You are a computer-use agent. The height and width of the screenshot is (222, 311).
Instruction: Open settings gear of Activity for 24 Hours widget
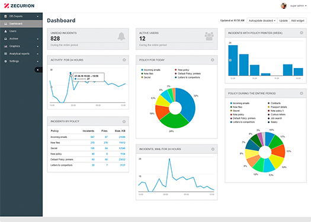[x=124, y=60]
